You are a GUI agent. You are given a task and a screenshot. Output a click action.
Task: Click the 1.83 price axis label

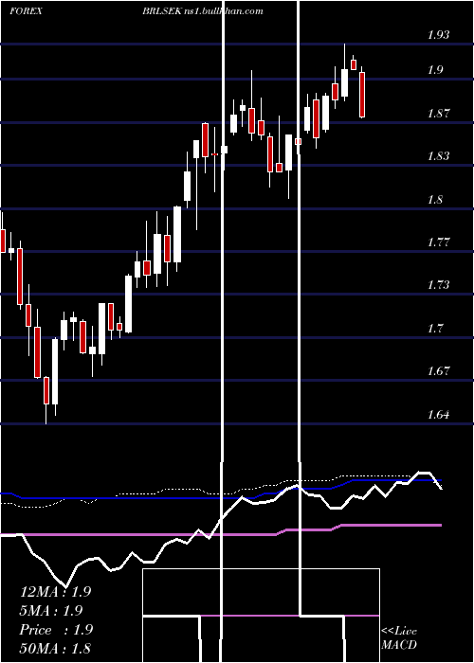[438, 156]
